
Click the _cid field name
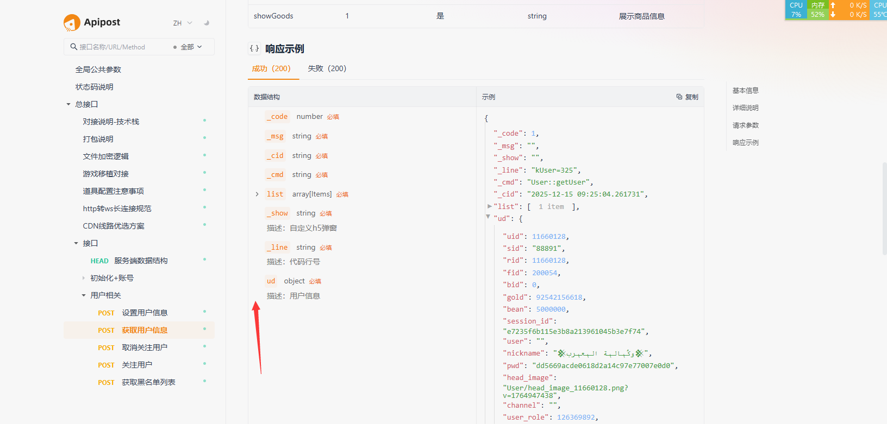click(x=275, y=156)
